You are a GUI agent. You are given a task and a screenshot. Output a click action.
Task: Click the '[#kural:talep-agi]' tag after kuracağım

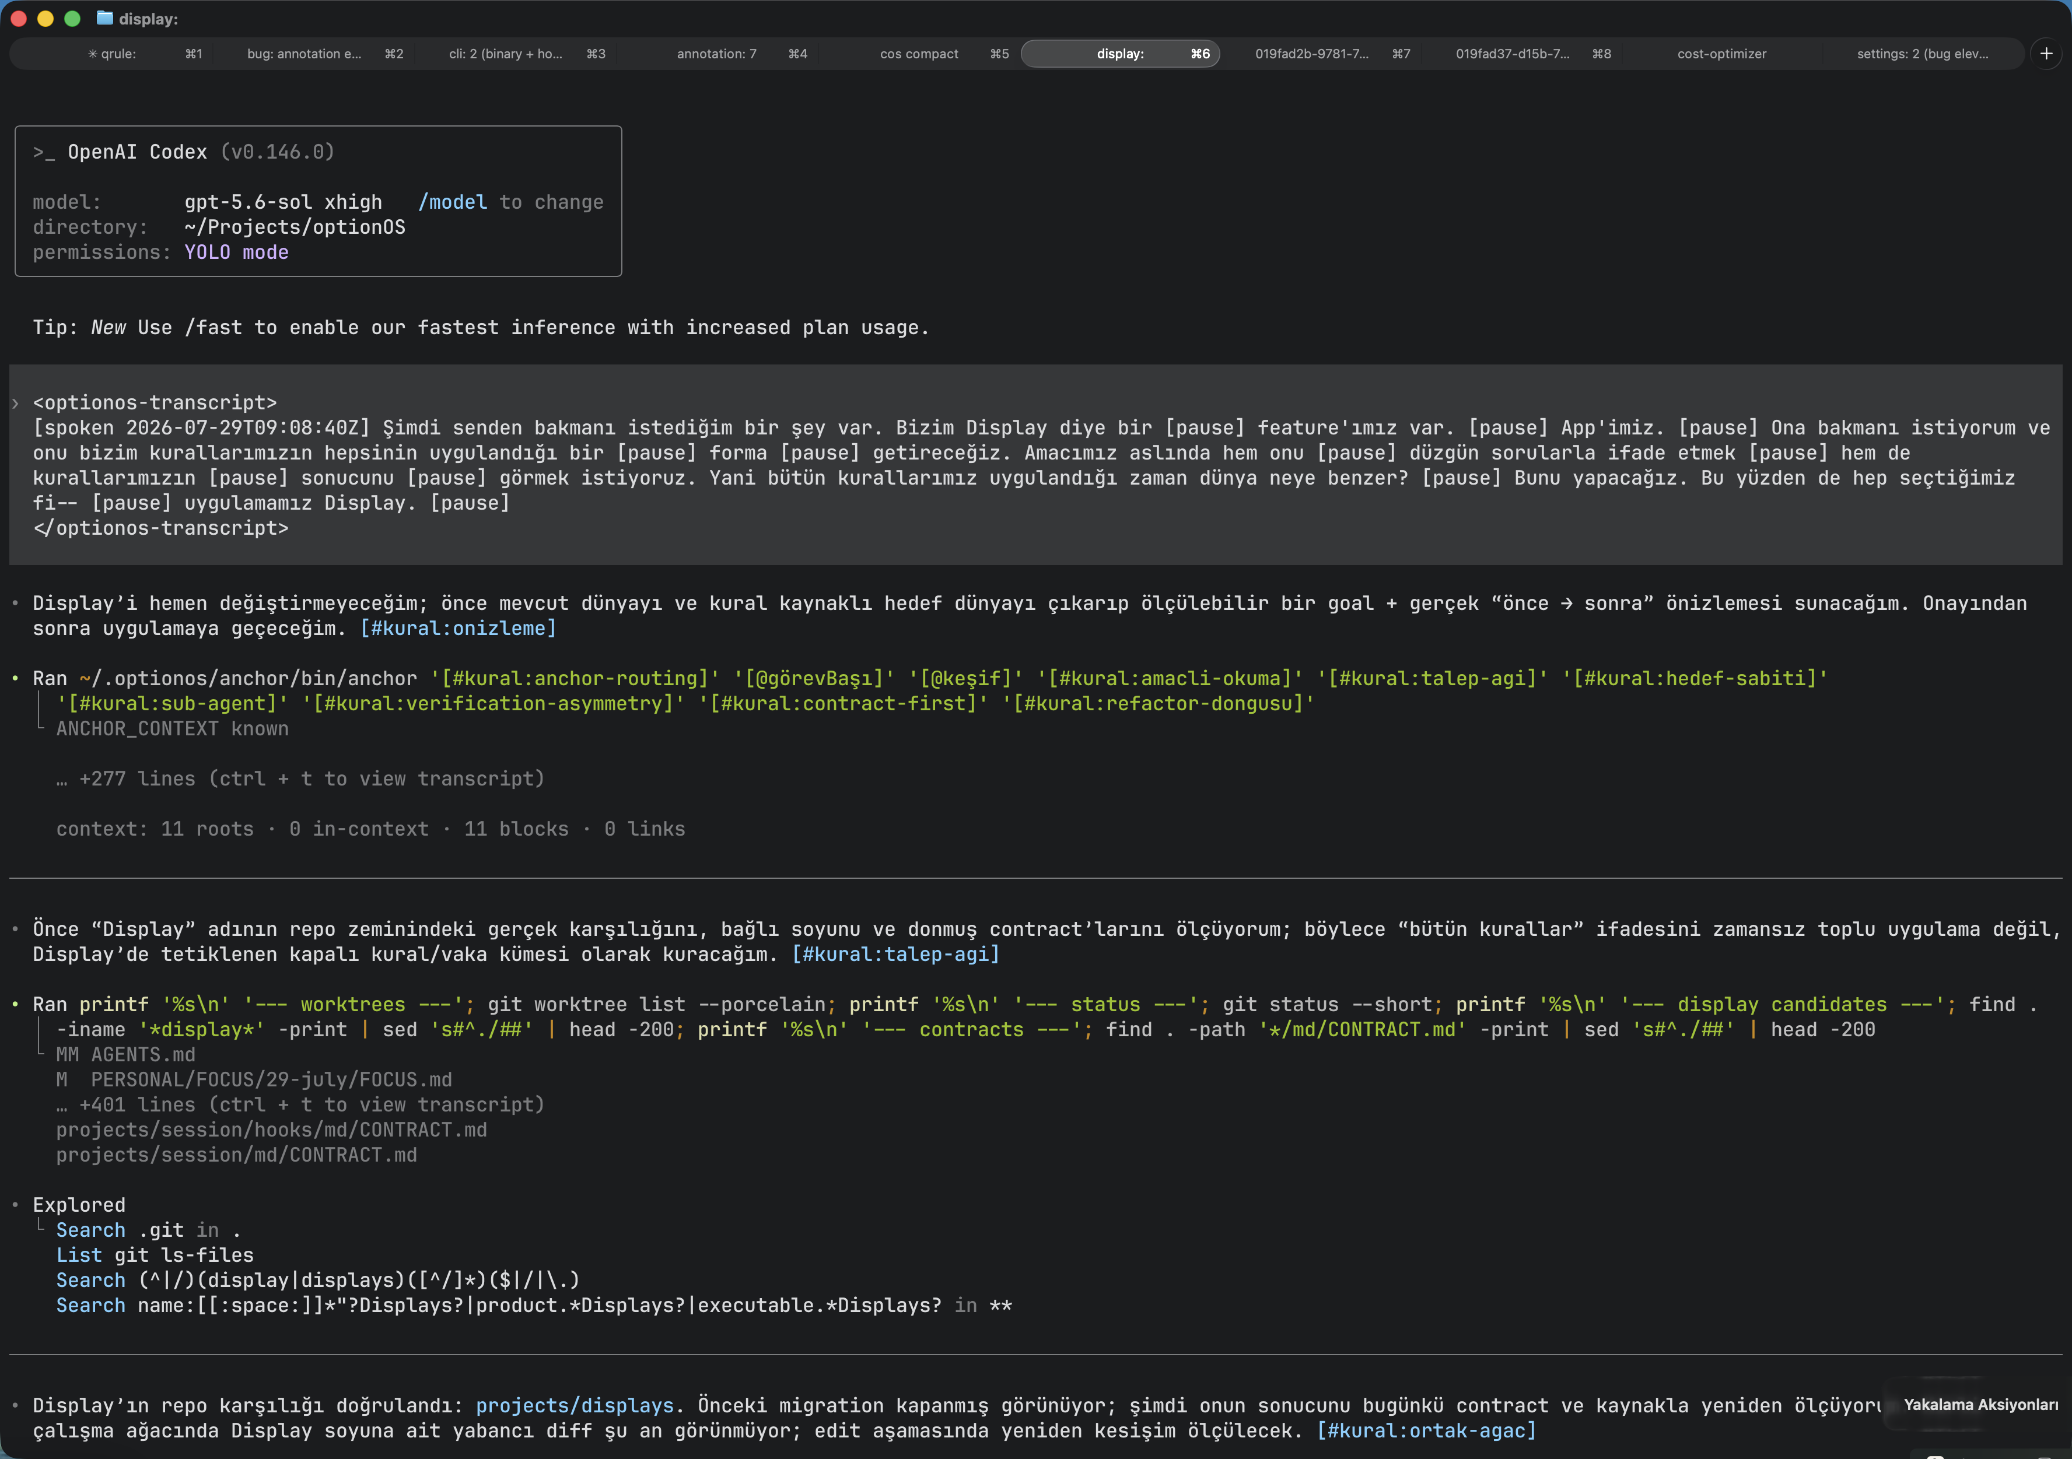[895, 954]
